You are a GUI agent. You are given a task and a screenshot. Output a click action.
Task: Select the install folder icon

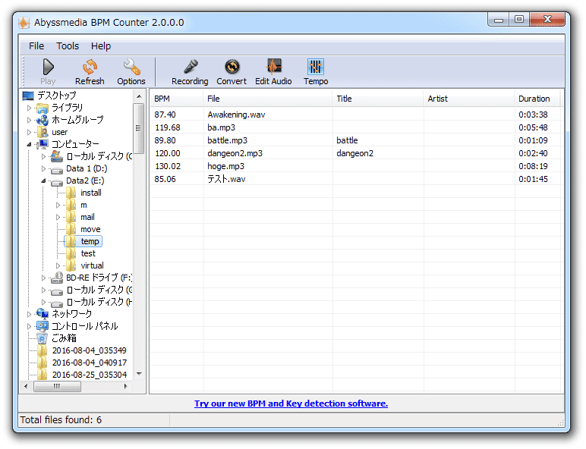[x=71, y=193]
